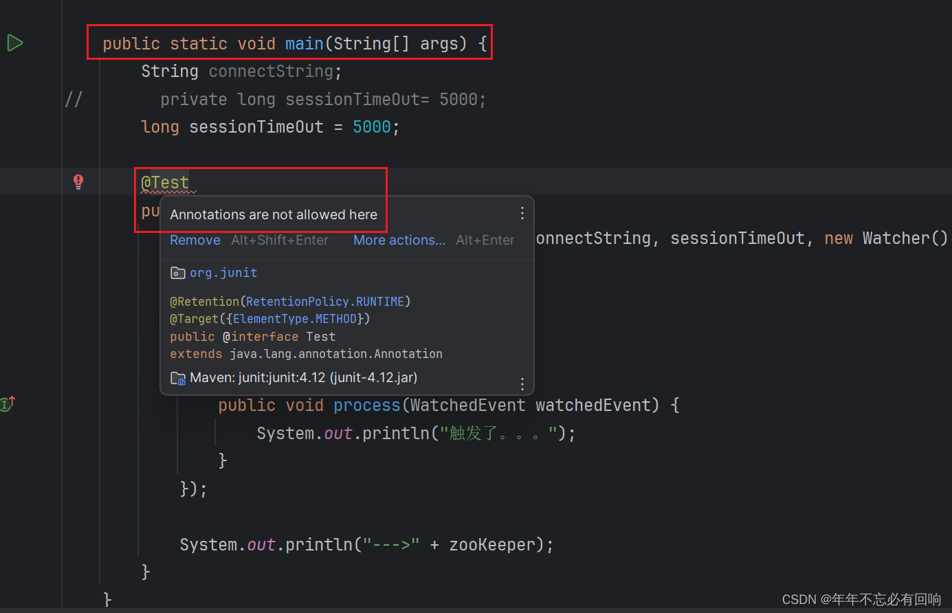952x613 pixels.
Task: Click java.lang.annotation.Annotation in the popup
Action: click(336, 354)
